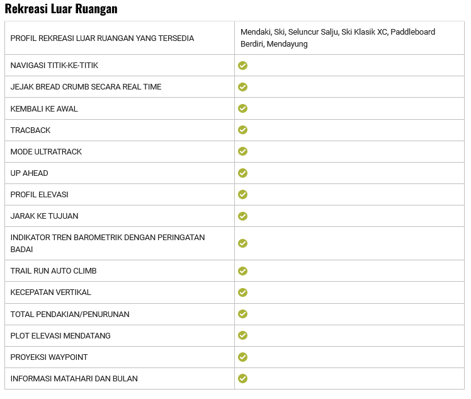The image size is (471, 399).
Task: Click the Mendaki, Ski, Seluncur Salju profile list
Action: tap(338, 38)
